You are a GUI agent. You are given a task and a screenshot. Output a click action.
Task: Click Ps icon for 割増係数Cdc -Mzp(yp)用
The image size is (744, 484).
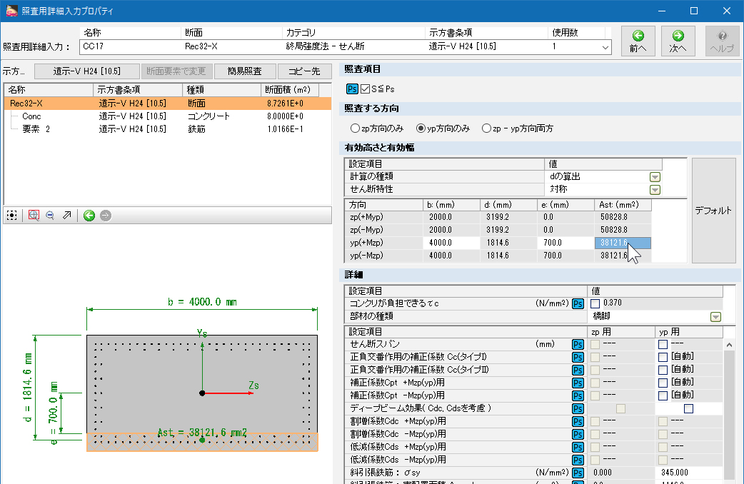point(578,434)
